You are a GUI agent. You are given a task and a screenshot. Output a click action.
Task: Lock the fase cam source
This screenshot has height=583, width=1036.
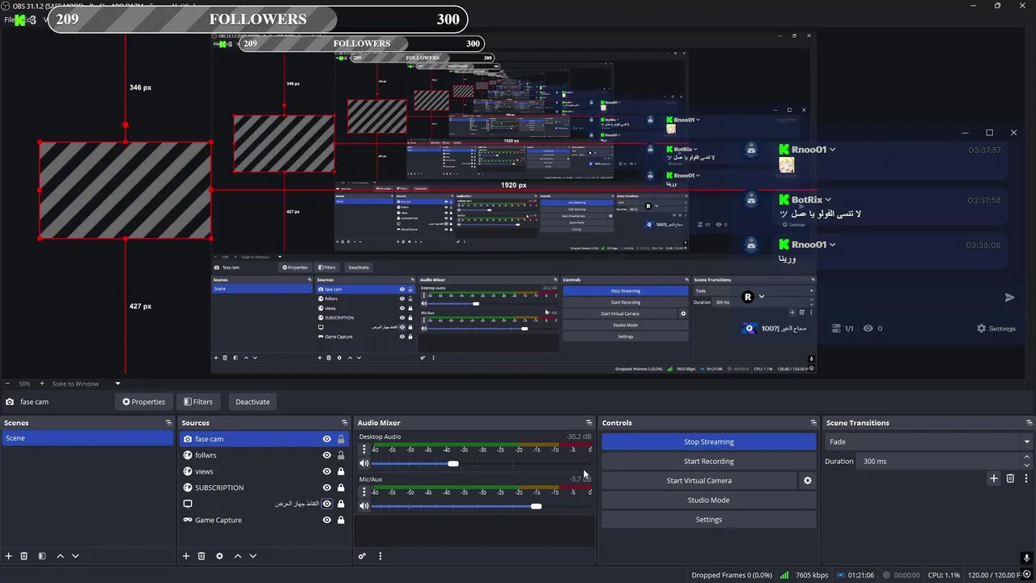click(341, 439)
